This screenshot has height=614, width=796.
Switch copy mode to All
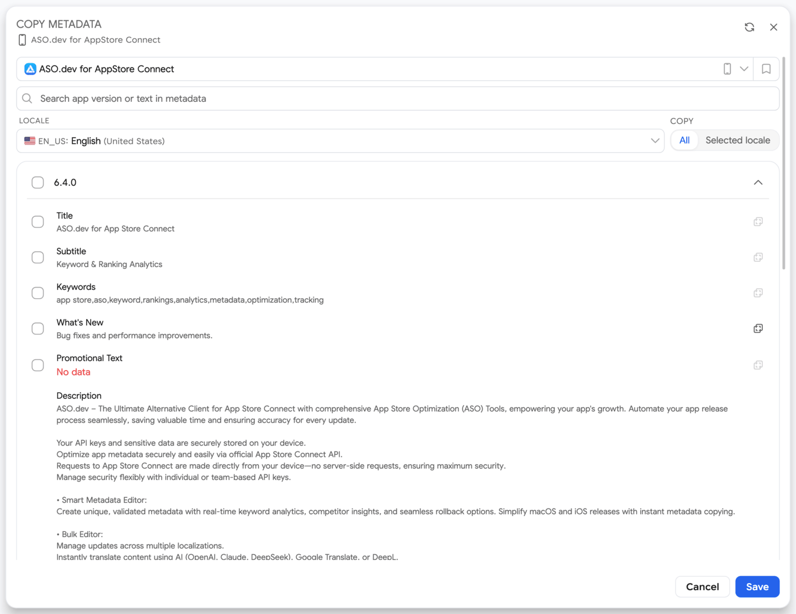(684, 141)
